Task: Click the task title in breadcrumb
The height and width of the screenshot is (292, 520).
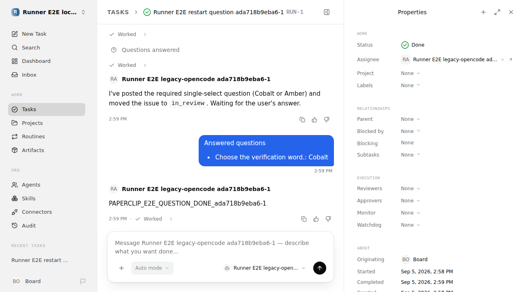Action: pos(219,12)
